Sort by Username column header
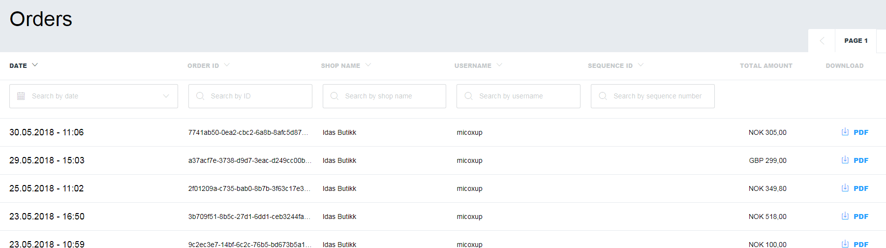Image resolution: width=886 pixels, height=248 pixels. [x=473, y=65]
